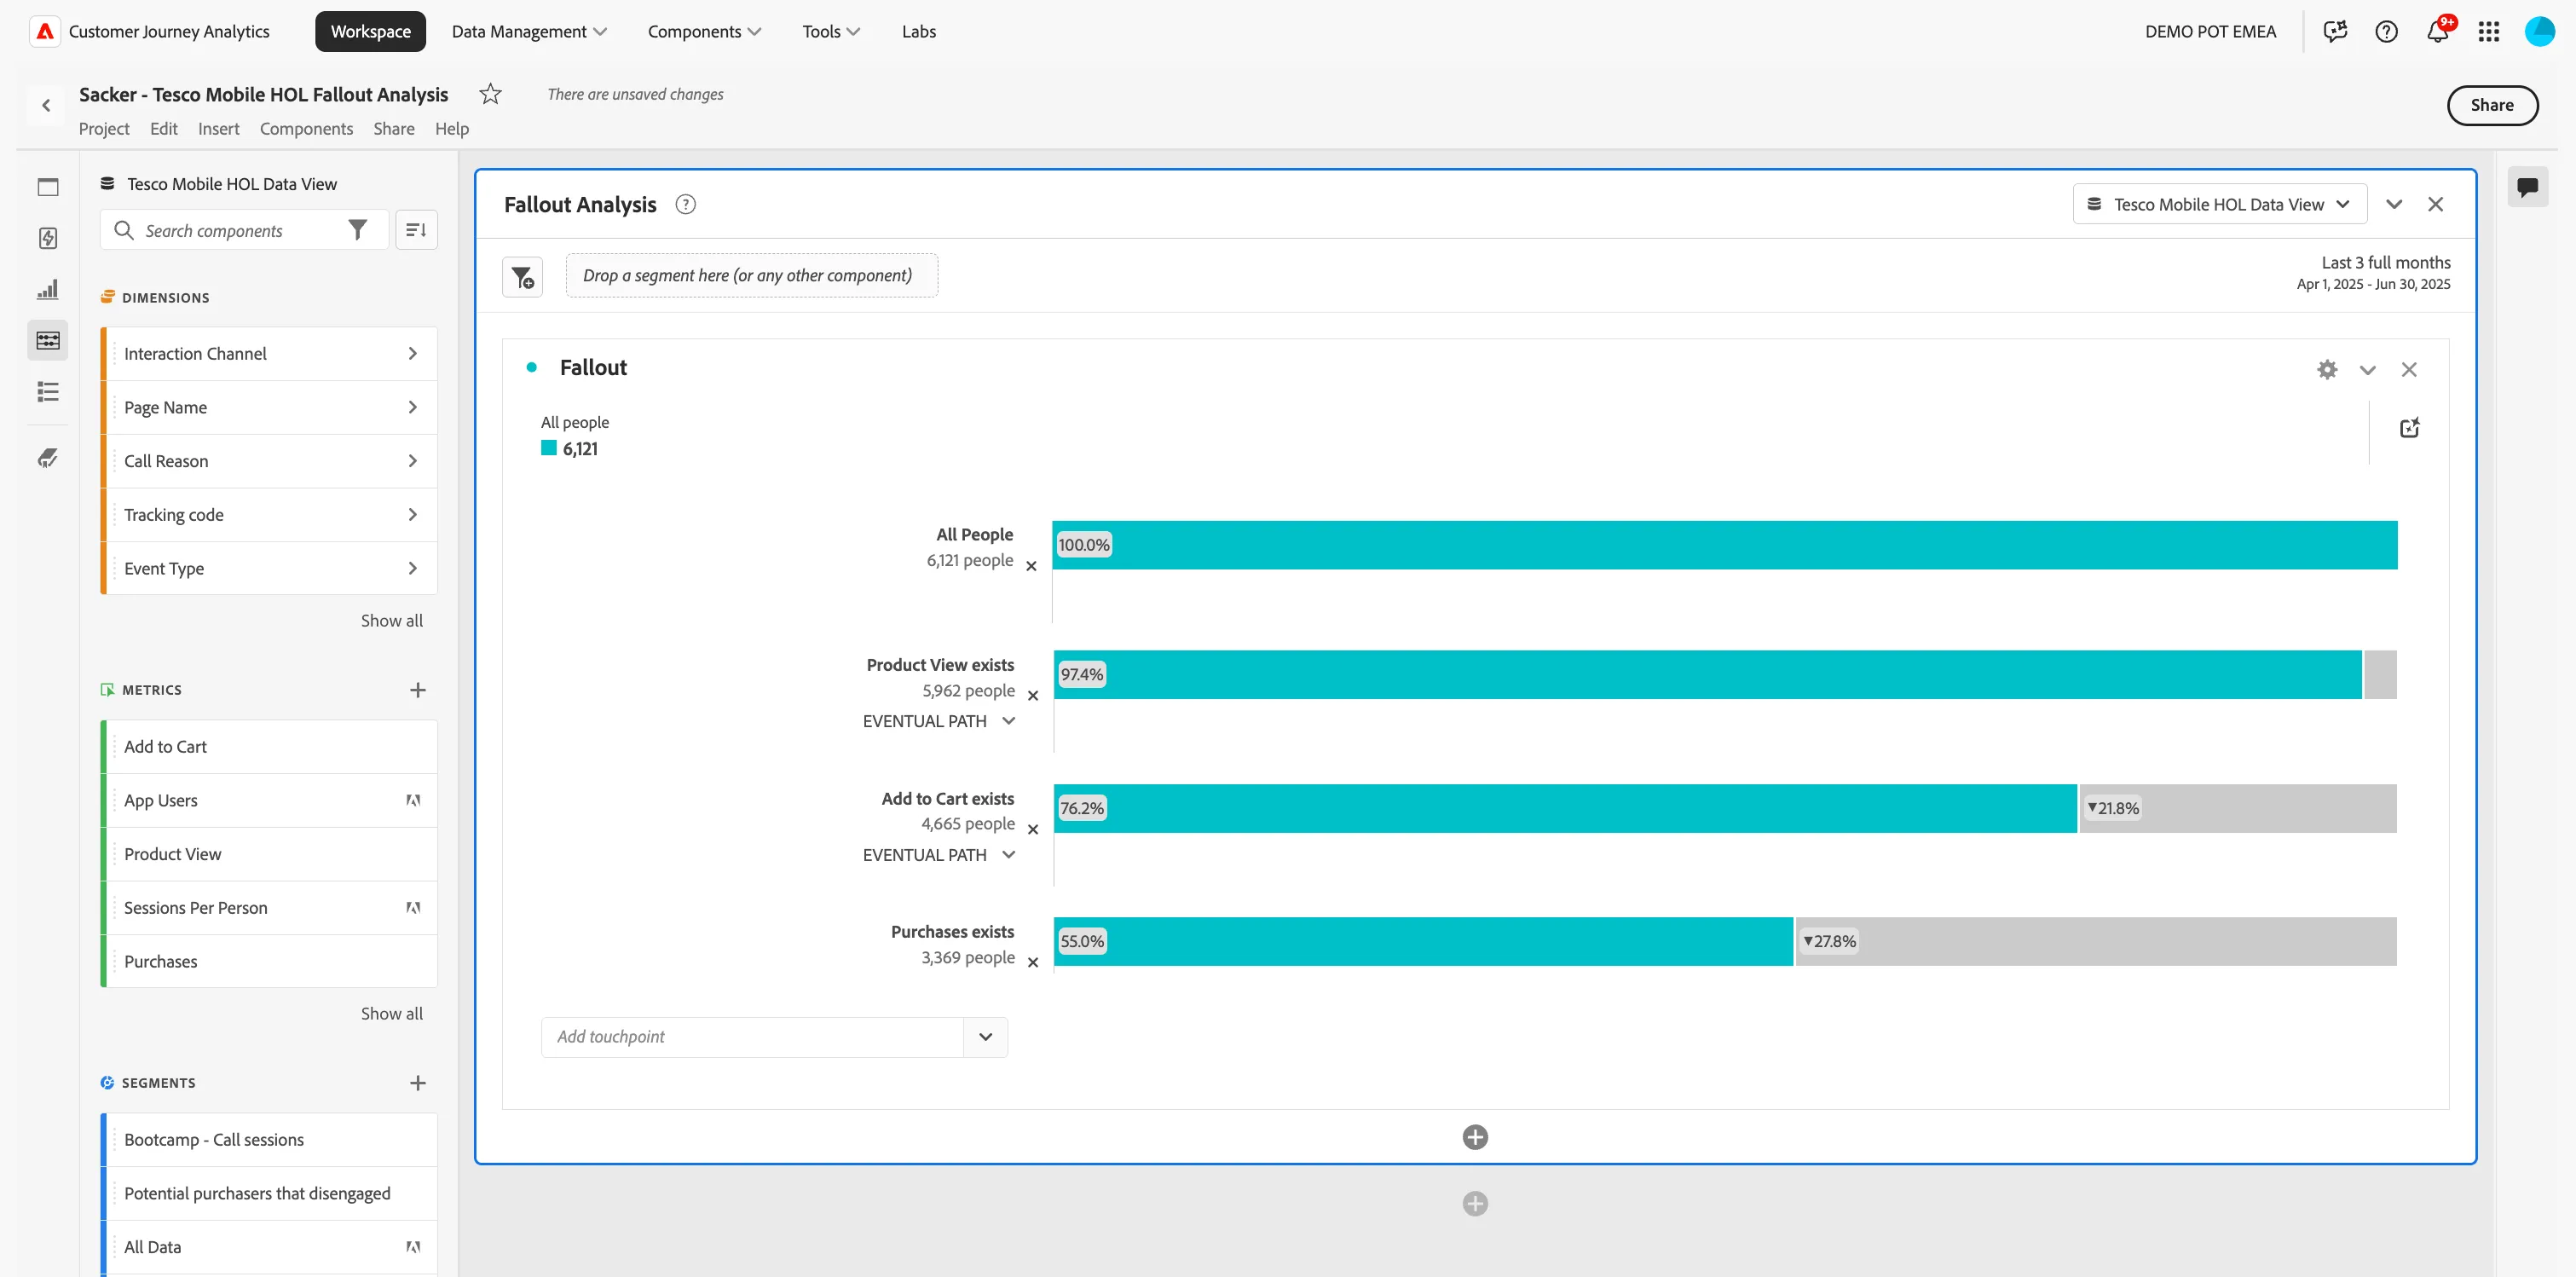The height and width of the screenshot is (1277, 2576).
Task: Remove the Add to Cart exists touchpoint
Action: [x=1033, y=829]
